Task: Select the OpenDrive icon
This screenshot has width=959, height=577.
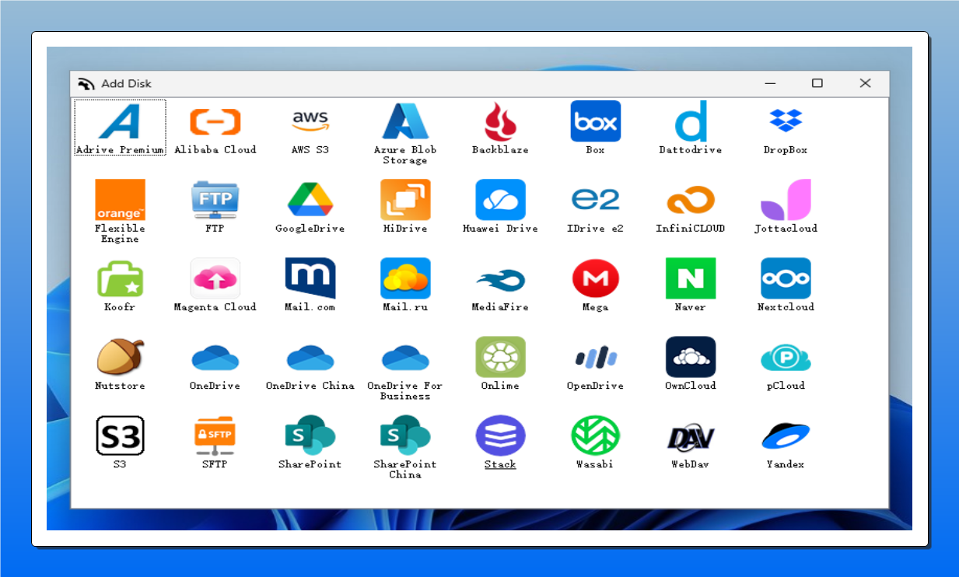Action: [x=595, y=358]
